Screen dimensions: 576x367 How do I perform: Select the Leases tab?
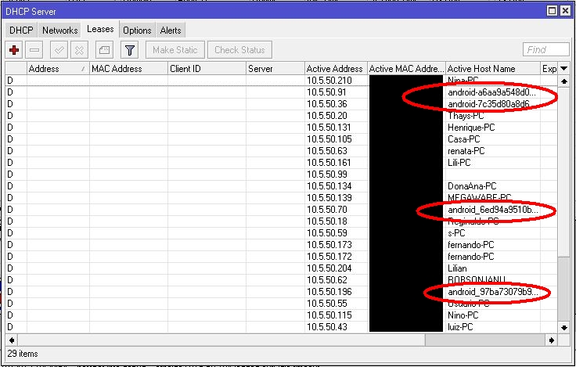pyautogui.click(x=100, y=29)
